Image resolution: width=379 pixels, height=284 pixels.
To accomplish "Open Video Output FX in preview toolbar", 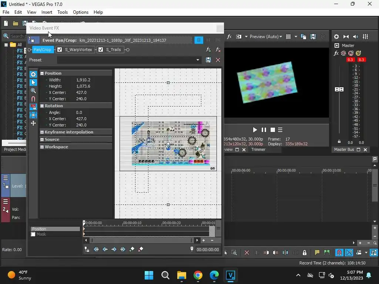I will tap(229, 37).
